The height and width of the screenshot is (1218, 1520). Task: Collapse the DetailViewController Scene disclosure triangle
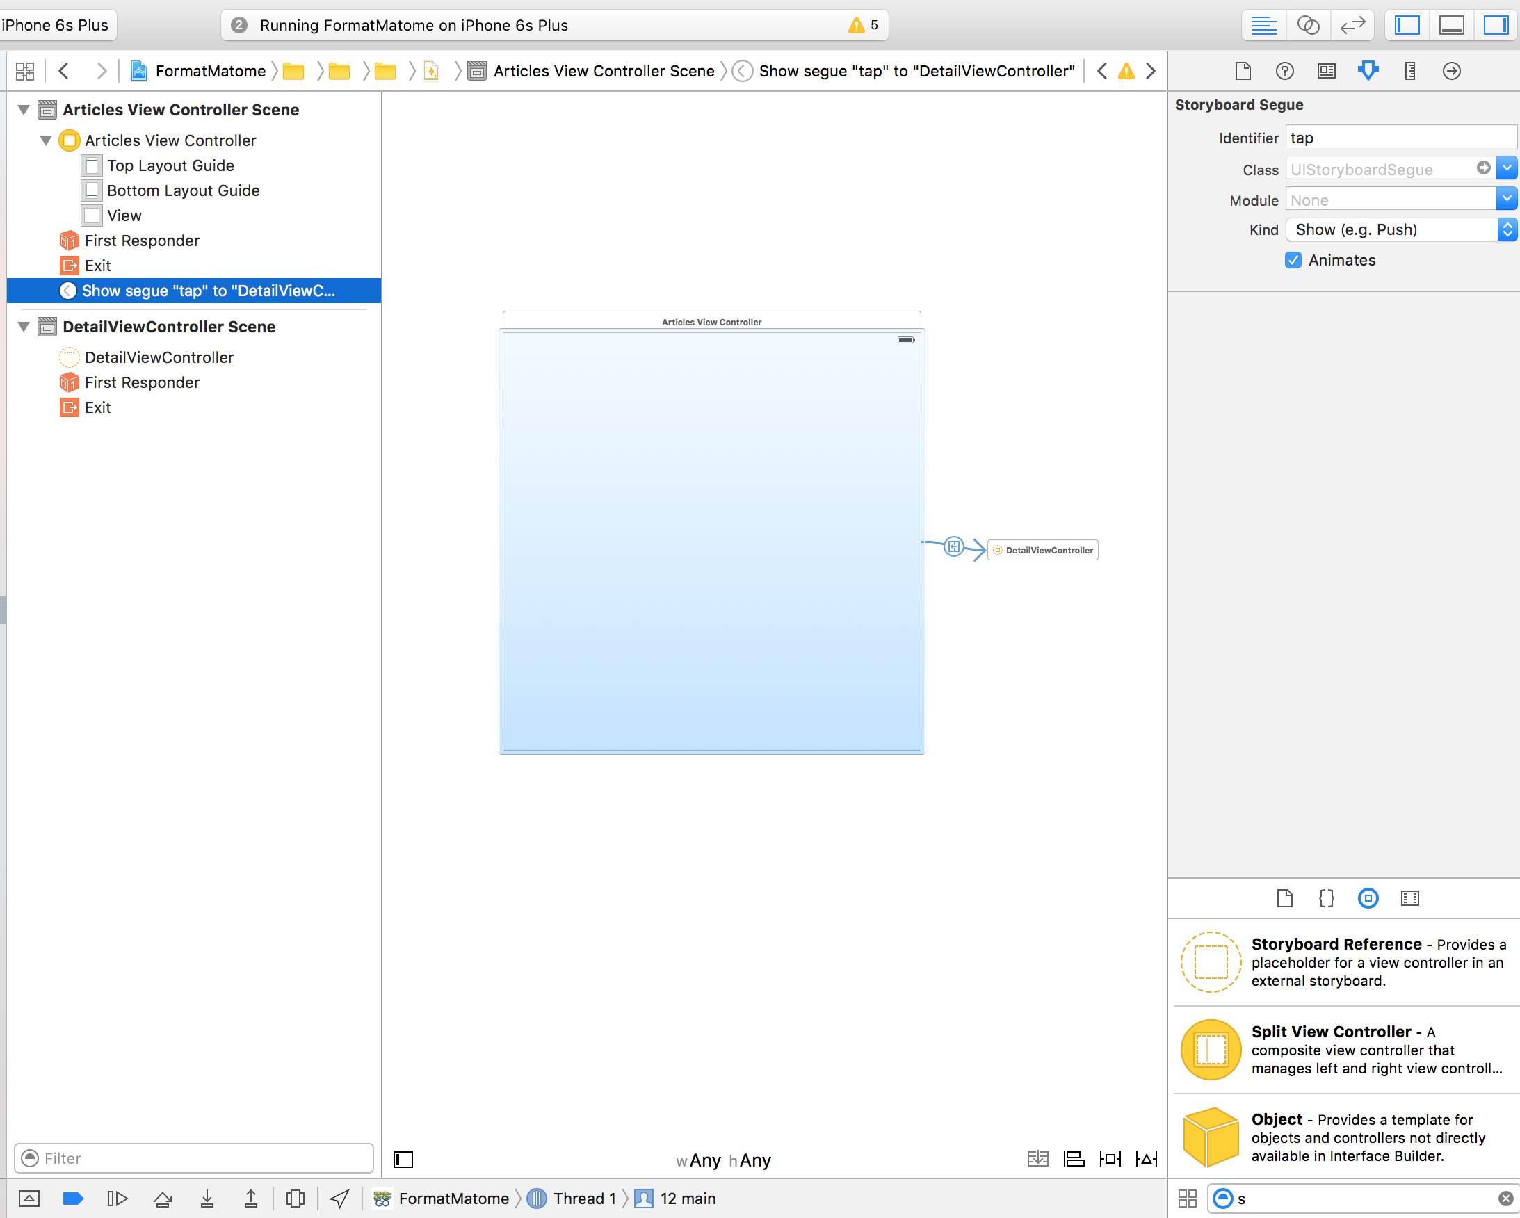(24, 326)
